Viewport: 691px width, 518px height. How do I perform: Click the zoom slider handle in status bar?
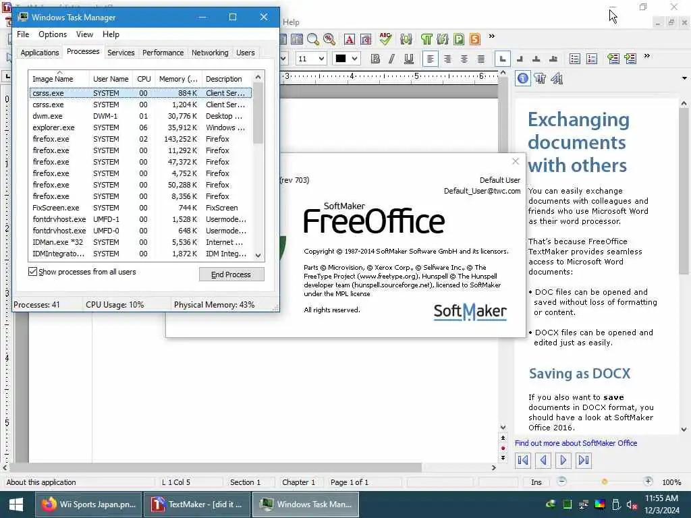(x=605, y=482)
